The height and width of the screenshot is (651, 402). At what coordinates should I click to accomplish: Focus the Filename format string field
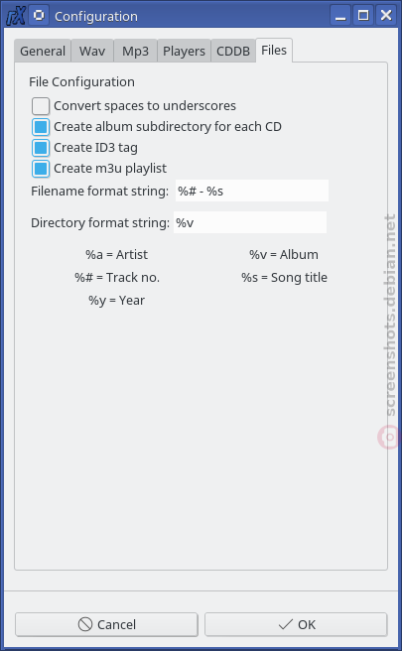point(252,191)
